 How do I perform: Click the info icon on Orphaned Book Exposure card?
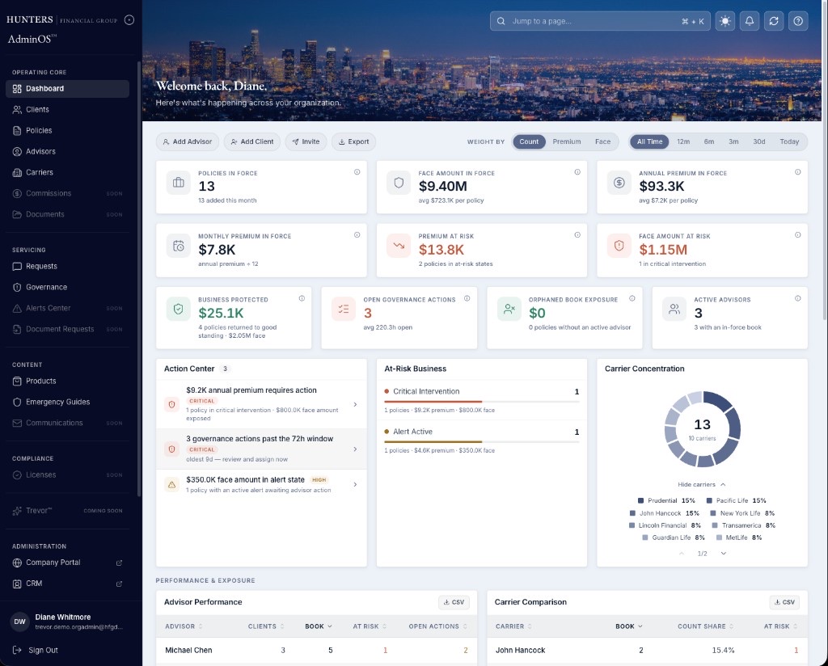(632, 298)
